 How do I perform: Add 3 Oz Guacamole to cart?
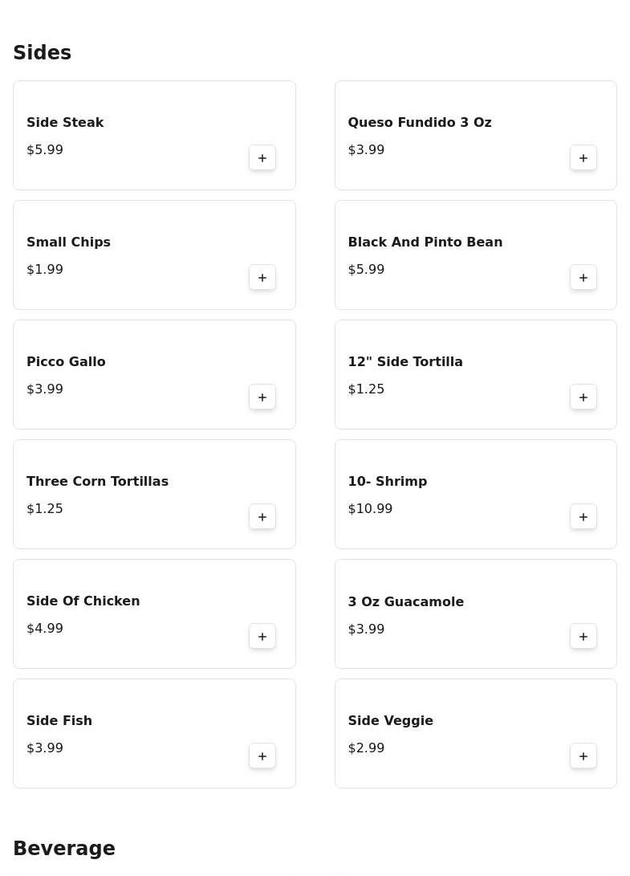[583, 636]
